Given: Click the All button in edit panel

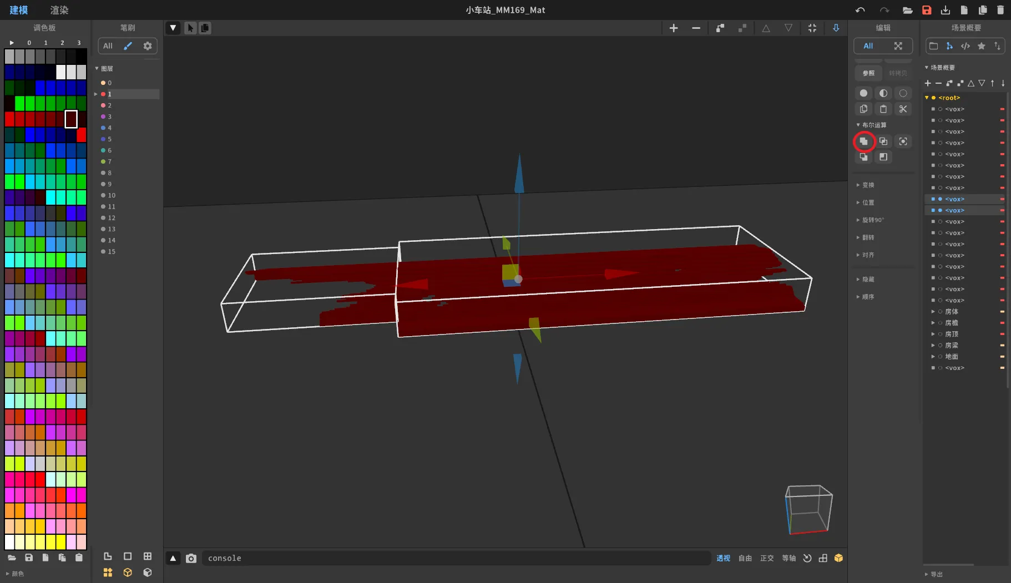Looking at the screenshot, I should [x=868, y=46].
